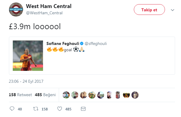Image resolution: width=181 pixels, height=117 pixels.
Task: Retweet using the retweet arrows icon
Action: pyautogui.click(x=36, y=109)
